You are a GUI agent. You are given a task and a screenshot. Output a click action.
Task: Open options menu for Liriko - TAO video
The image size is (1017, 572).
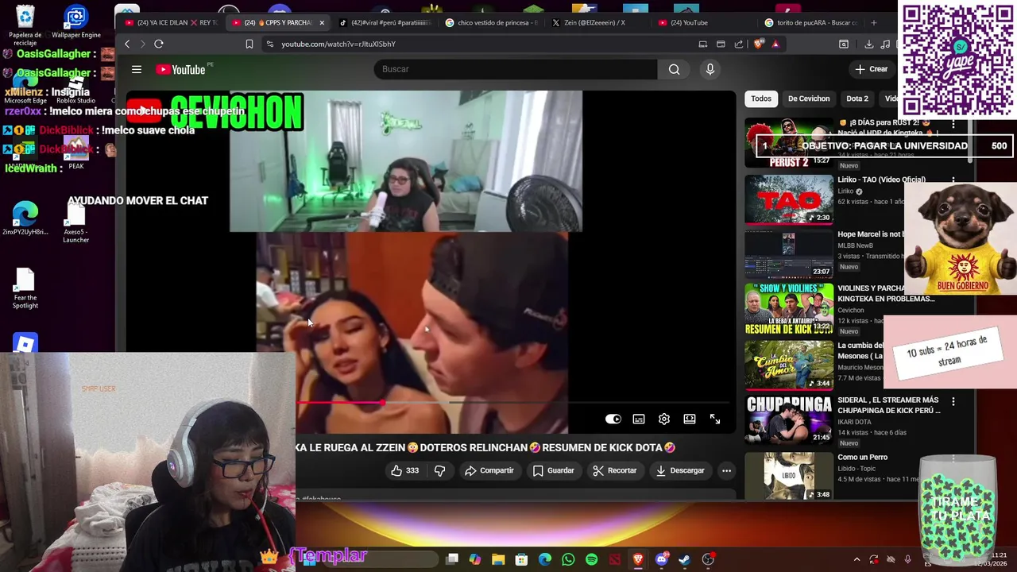tap(953, 180)
